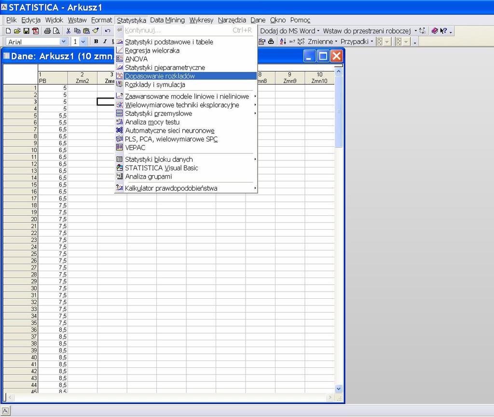Viewport: 494px width, 417px height.
Task: Open the Widok menu
Action: click(54, 20)
